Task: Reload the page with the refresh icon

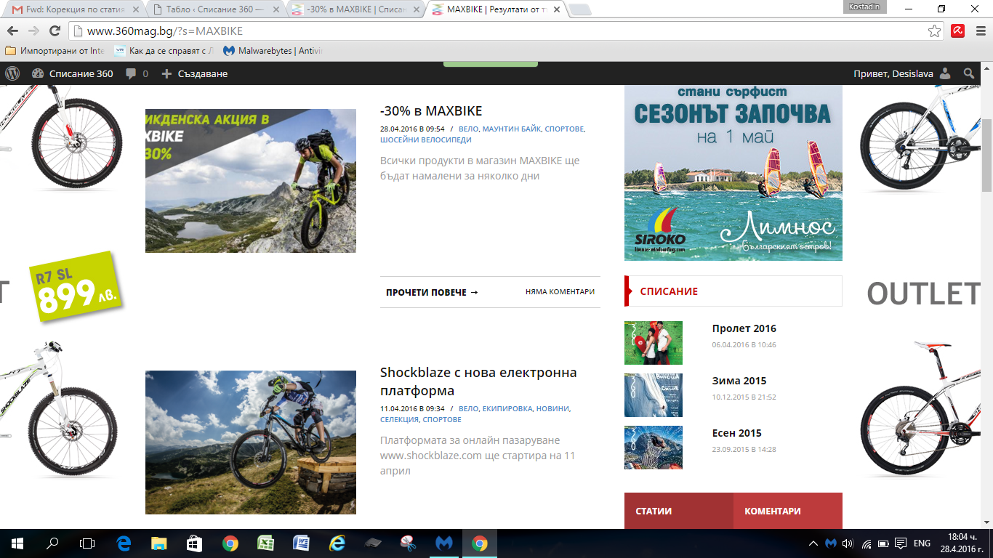Action: coord(55,31)
